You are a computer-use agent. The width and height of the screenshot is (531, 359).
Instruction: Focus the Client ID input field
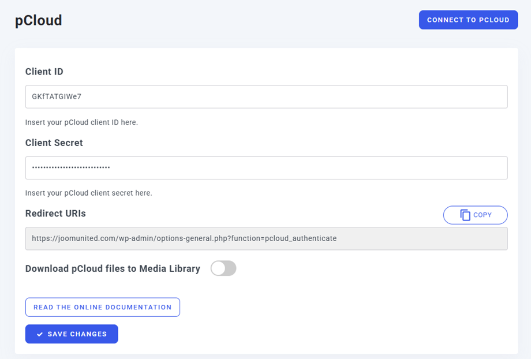click(266, 97)
